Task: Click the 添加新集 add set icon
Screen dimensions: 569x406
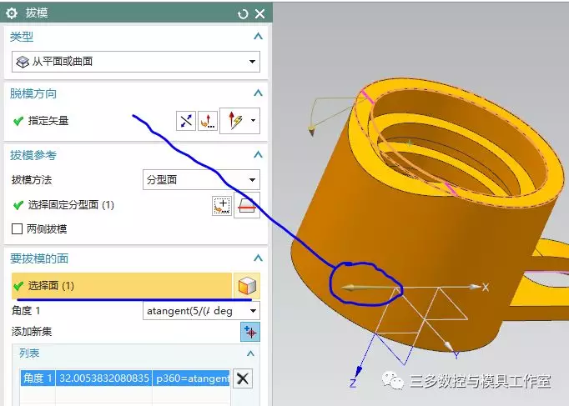Action: coord(250,332)
